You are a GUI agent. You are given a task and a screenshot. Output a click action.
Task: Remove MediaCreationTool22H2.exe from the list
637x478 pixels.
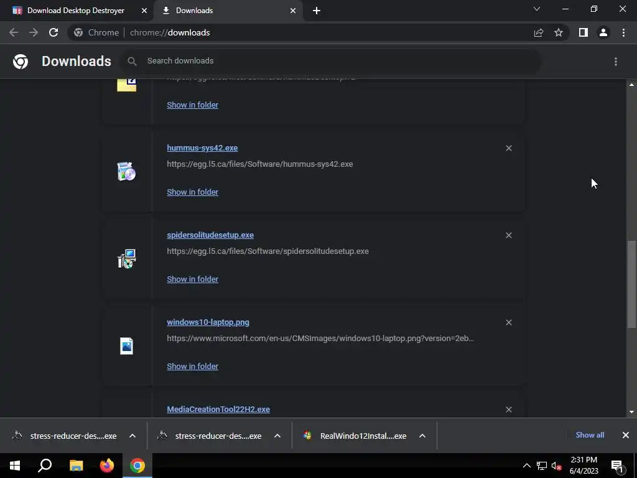click(509, 410)
